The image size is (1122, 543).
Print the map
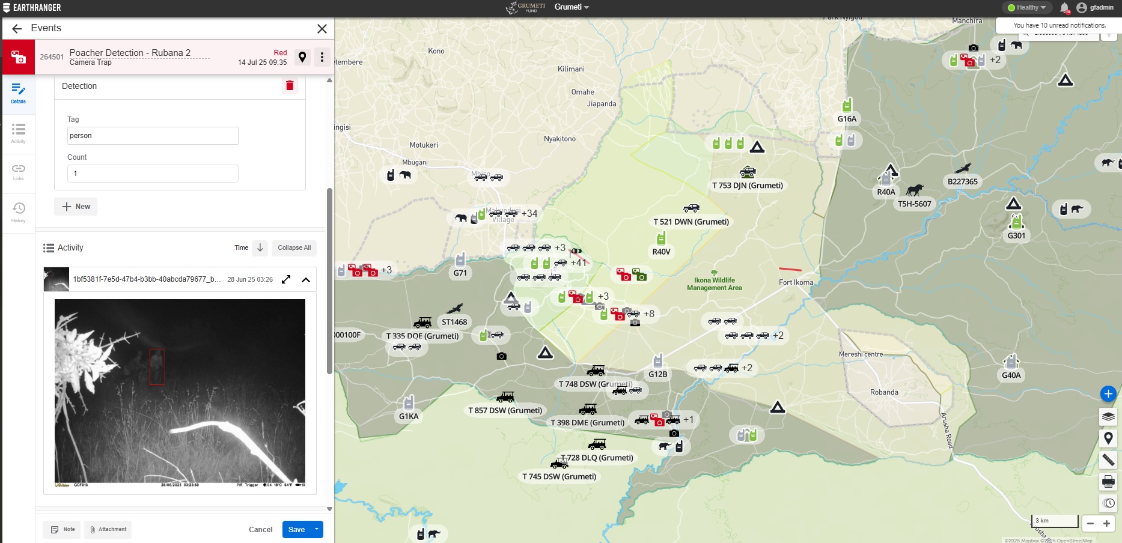pyautogui.click(x=1108, y=481)
